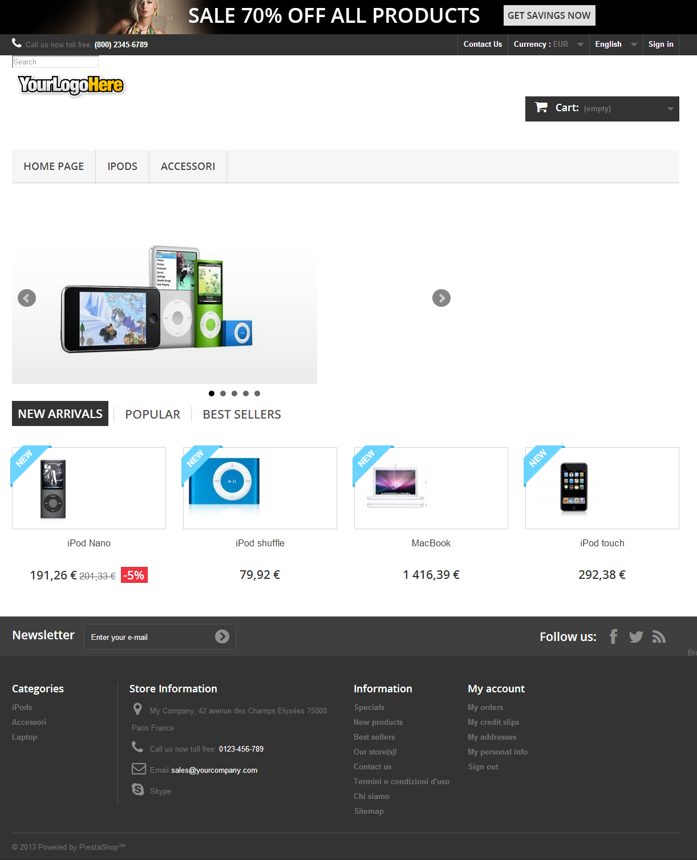This screenshot has height=860, width=697.
Task: Click the footer phone icon
Action: click(137, 747)
